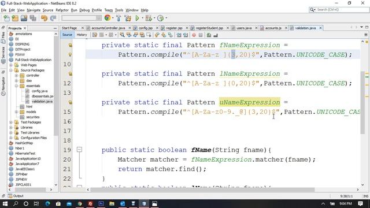Click the Stop Macro Recording icon
This screenshot has width=370, height=208.
pyautogui.click(x=201, y=35)
